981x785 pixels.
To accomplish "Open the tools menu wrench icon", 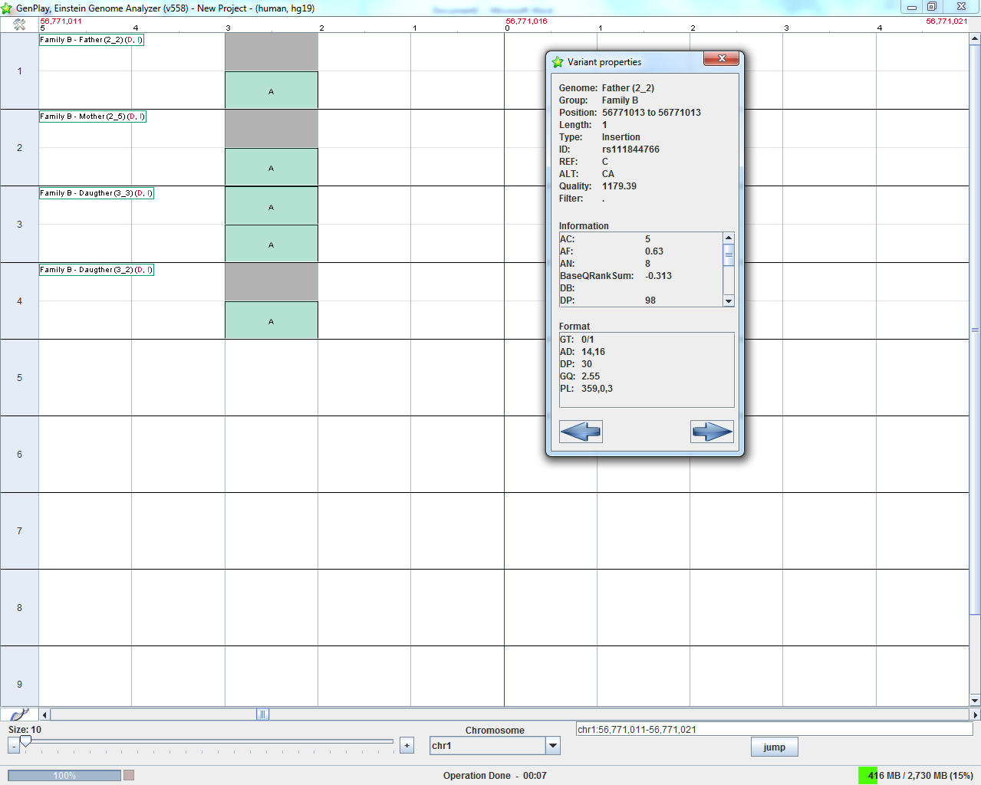I will [x=19, y=25].
